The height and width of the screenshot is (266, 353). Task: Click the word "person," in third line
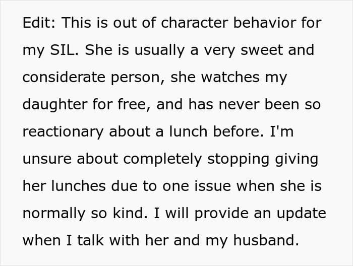coord(138,78)
